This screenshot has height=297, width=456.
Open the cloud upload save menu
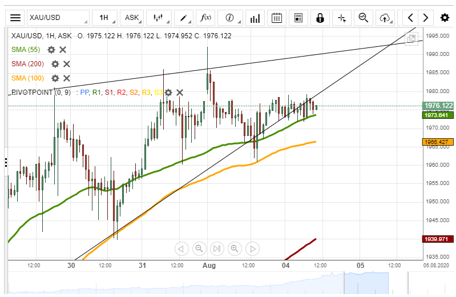click(x=385, y=18)
